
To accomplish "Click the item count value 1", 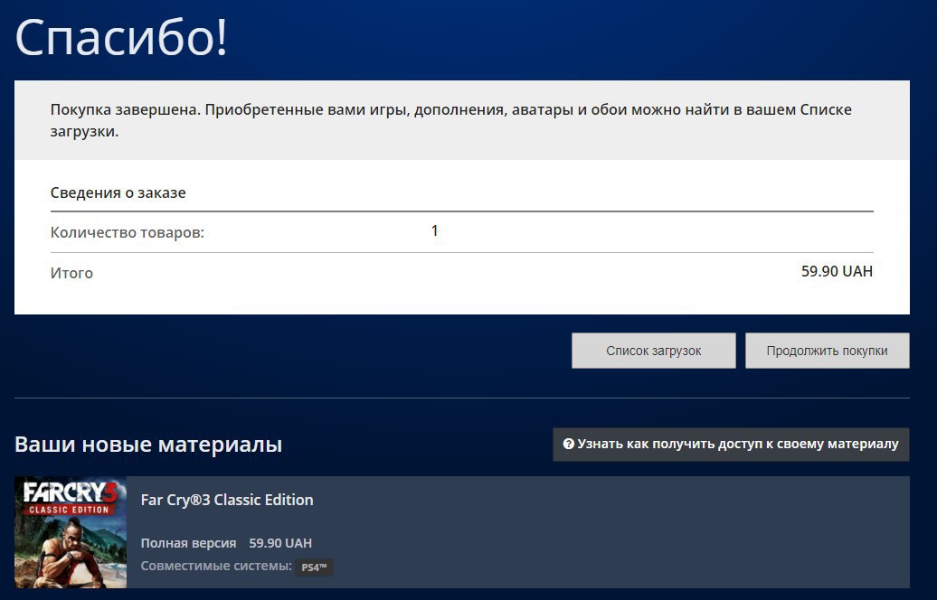I will 434,230.
